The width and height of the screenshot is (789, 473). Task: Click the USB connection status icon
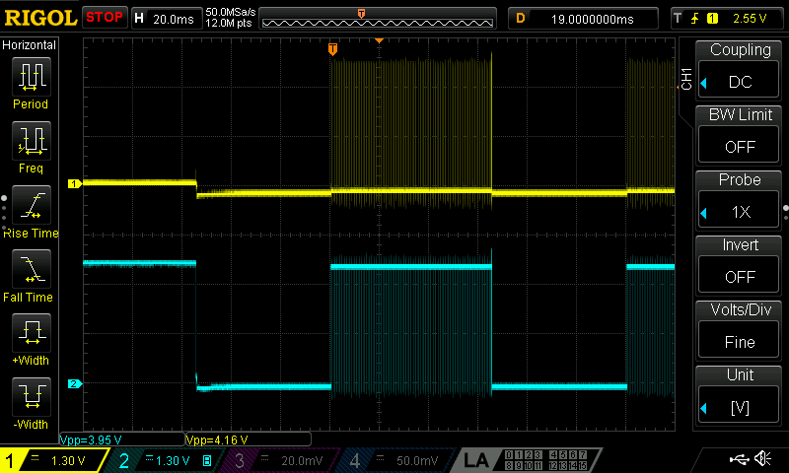(739, 458)
